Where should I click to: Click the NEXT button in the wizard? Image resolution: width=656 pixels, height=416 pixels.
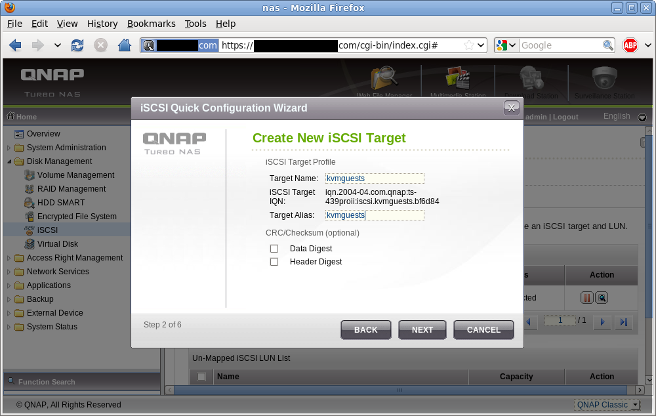click(x=422, y=330)
